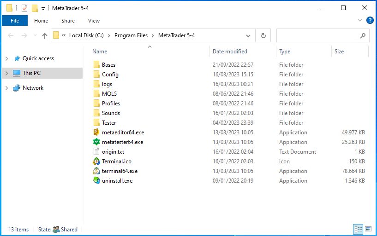The height and width of the screenshot is (236, 377).
Task: Open the File menu
Action: (15, 21)
